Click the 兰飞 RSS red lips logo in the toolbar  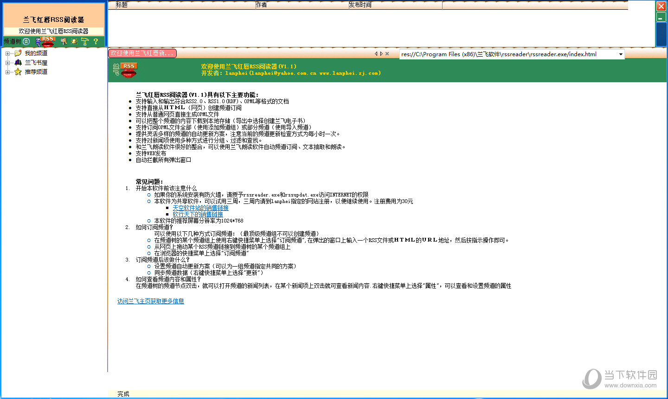[x=45, y=42]
